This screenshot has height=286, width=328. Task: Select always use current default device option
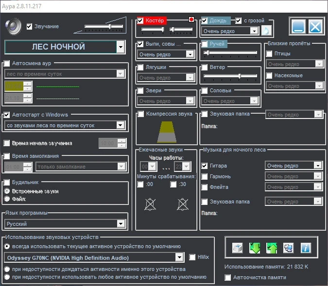click(7, 246)
